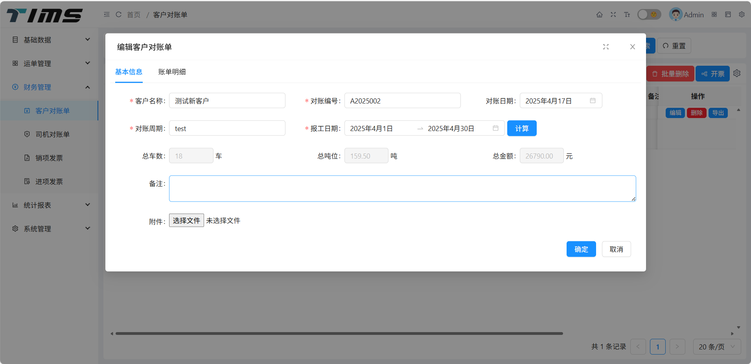Toggle the dark mode theme switch
The width and height of the screenshot is (751, 364).
coord(649,15)
